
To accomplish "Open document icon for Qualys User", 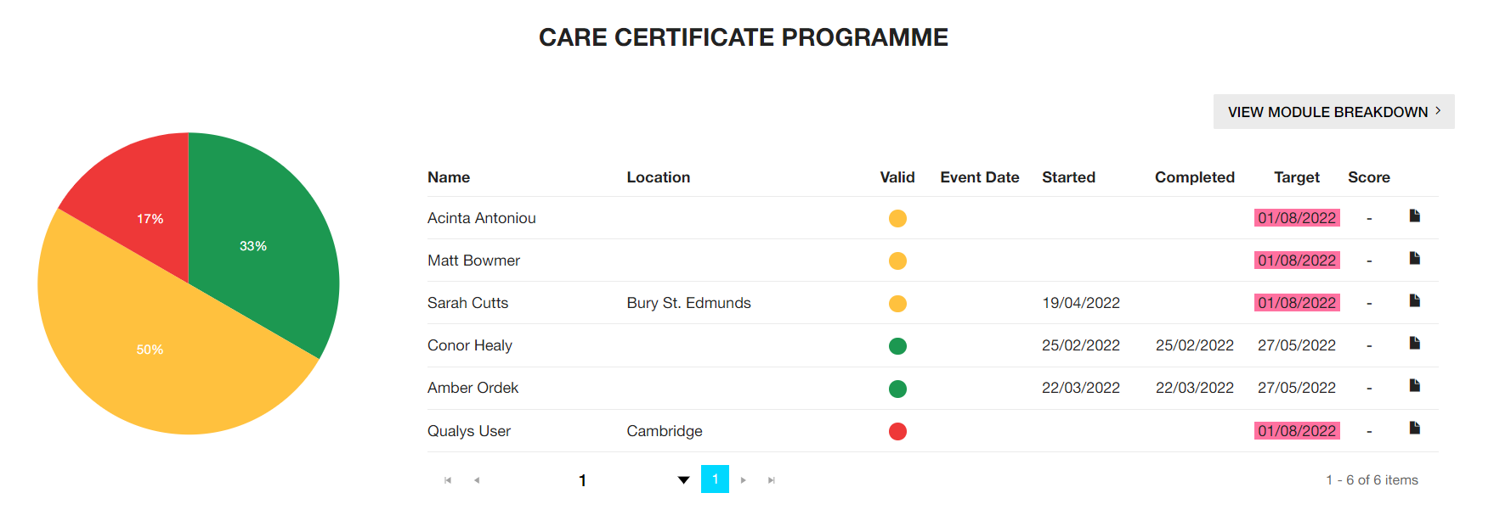I will pos(1414,428).
